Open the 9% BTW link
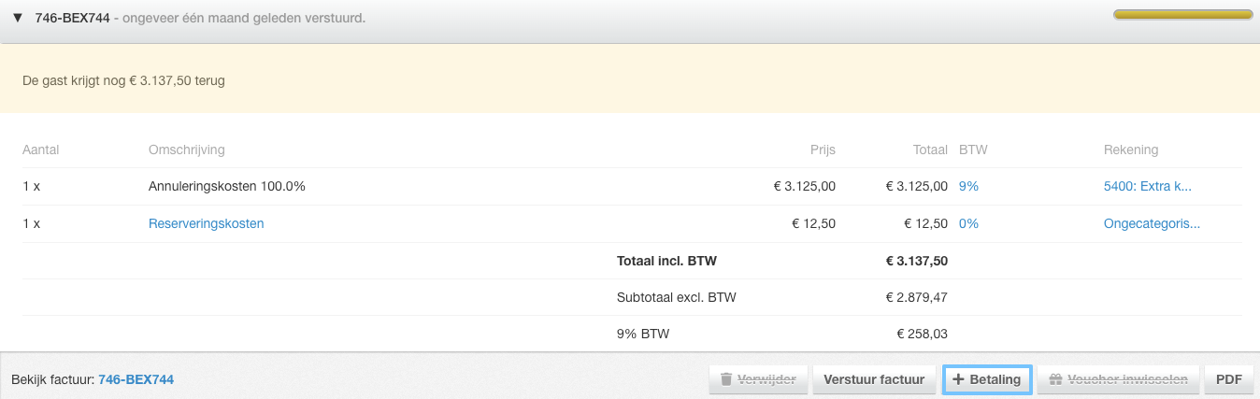This screenshot has width=1260, height=399. [968, 186]
